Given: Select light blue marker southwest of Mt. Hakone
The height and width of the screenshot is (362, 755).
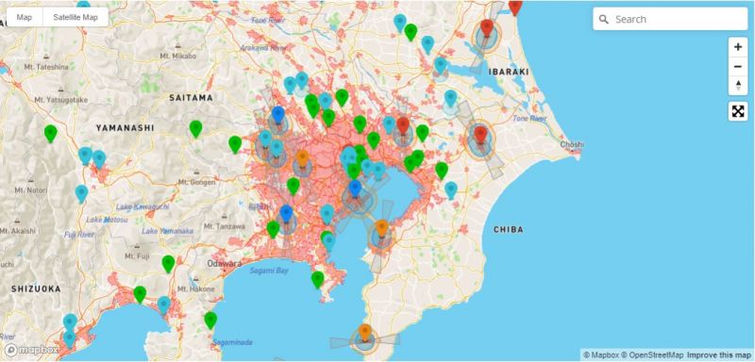Looking at the screenshot, I should [163, 304].
